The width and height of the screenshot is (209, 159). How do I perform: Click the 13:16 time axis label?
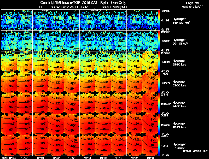point(119,158)
